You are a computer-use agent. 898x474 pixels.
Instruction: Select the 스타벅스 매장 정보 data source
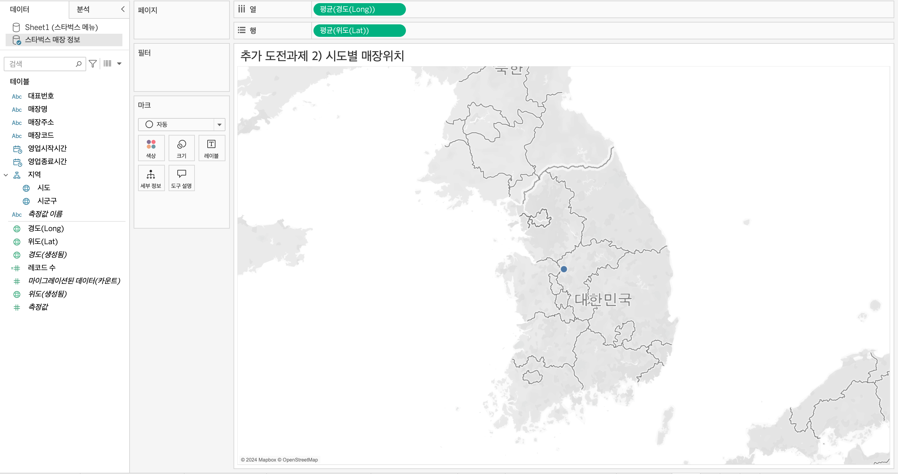(x=53, y=40)
